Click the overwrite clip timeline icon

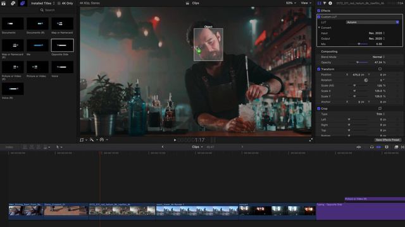[x=46, y=147]
